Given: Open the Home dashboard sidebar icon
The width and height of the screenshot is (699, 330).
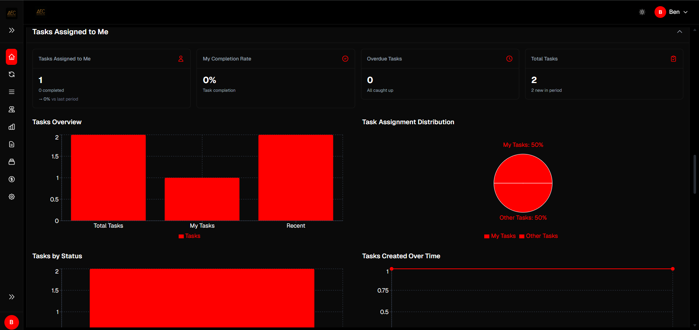Looking at the screenshot, I should [x=12, y=57].
